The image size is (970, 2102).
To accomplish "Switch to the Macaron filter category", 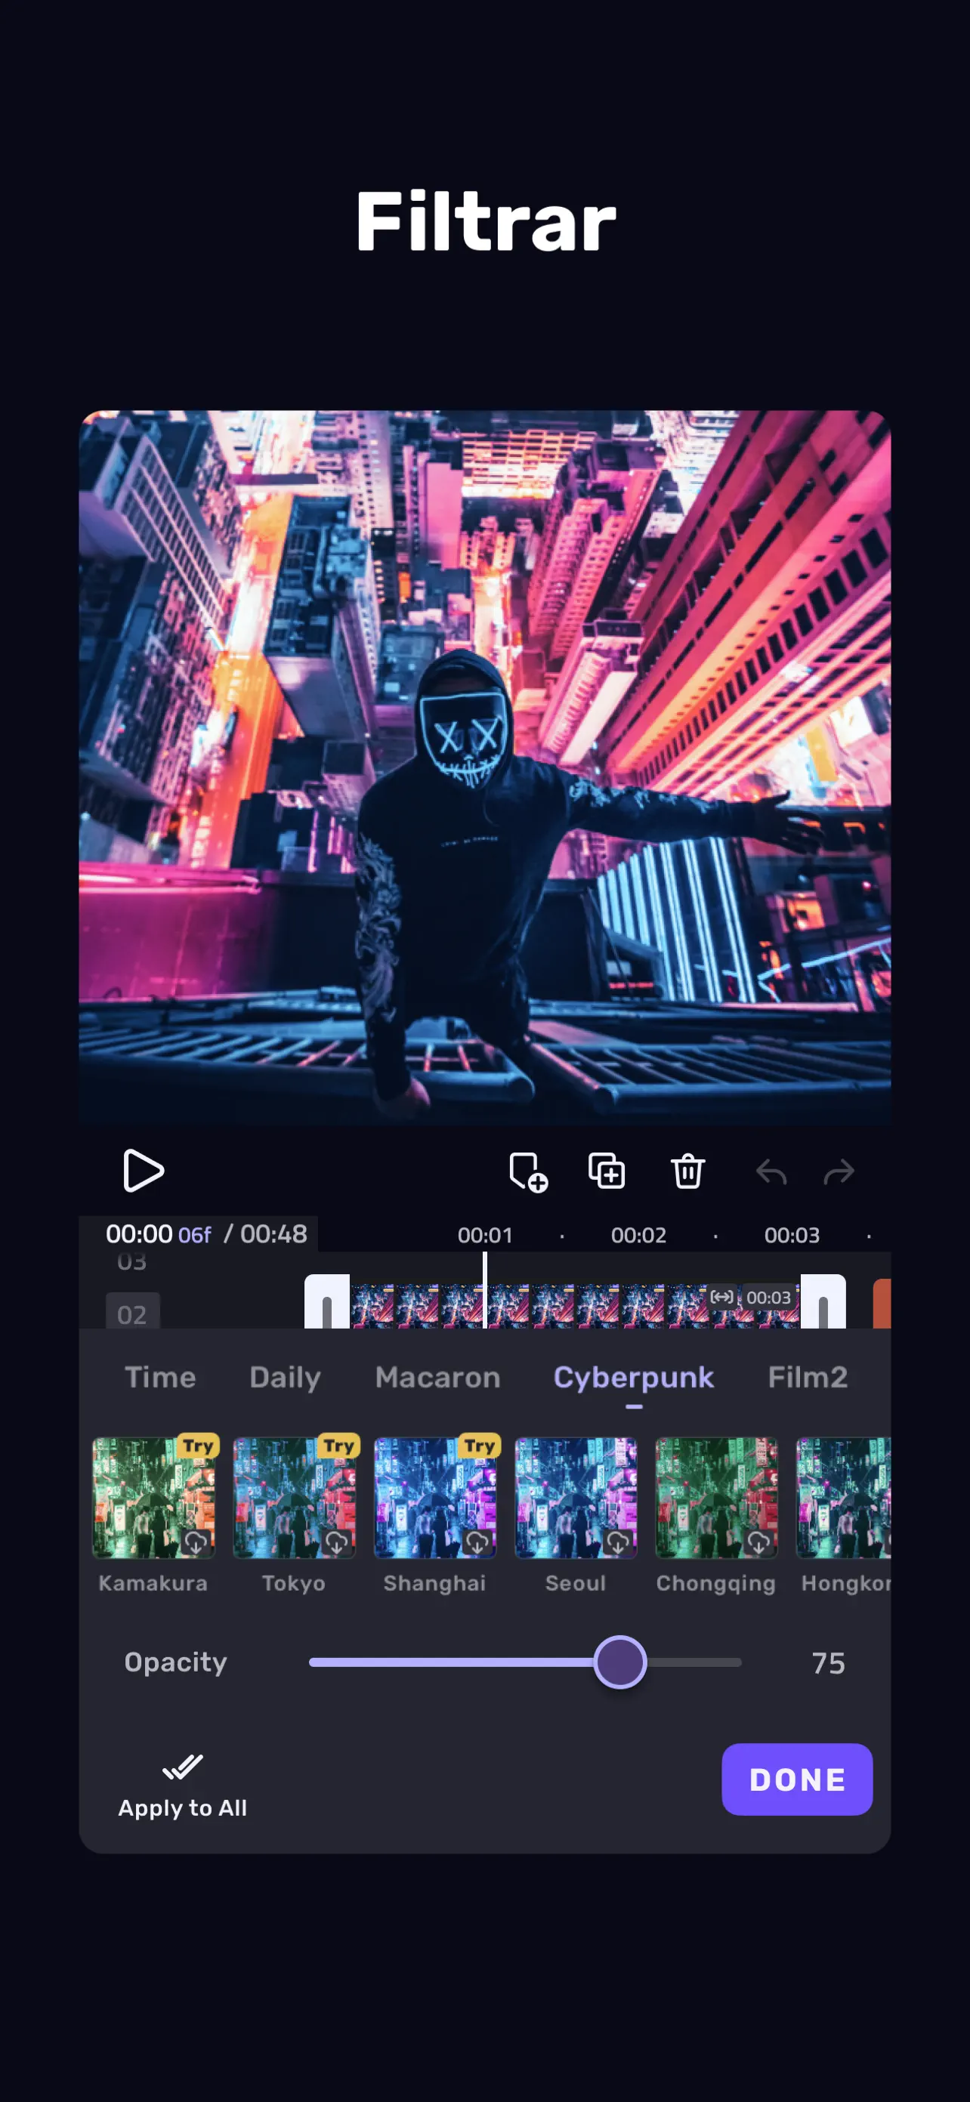I will (437, 1378).
